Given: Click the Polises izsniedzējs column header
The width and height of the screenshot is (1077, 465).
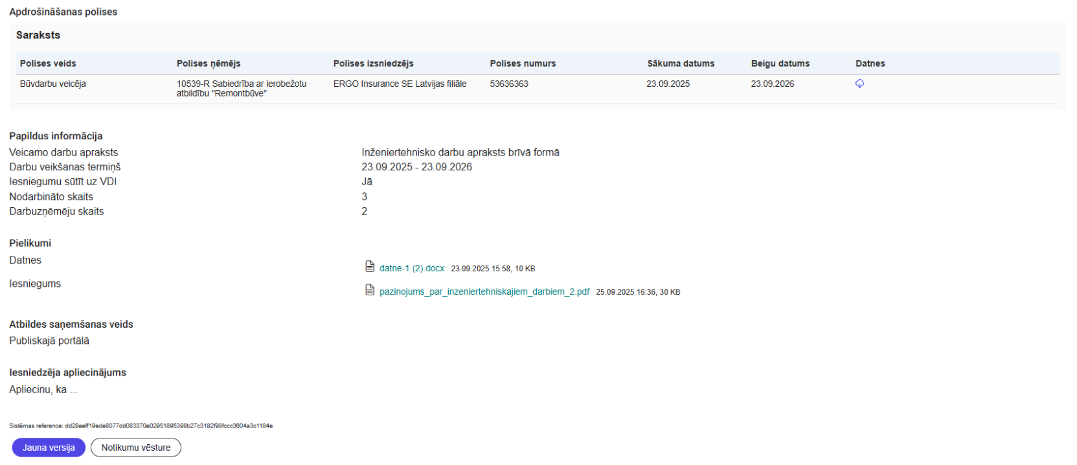Looking at the screenshot, I should point(373,63).
